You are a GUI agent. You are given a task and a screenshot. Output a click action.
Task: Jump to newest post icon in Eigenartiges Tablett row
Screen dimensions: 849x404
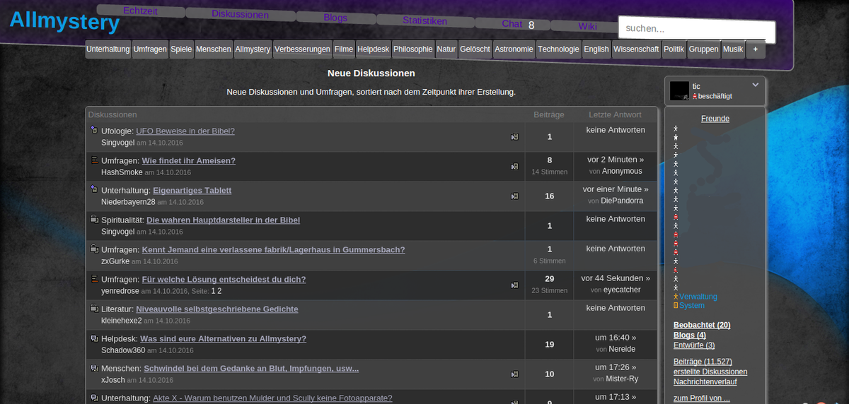click(x=514, y=196)
